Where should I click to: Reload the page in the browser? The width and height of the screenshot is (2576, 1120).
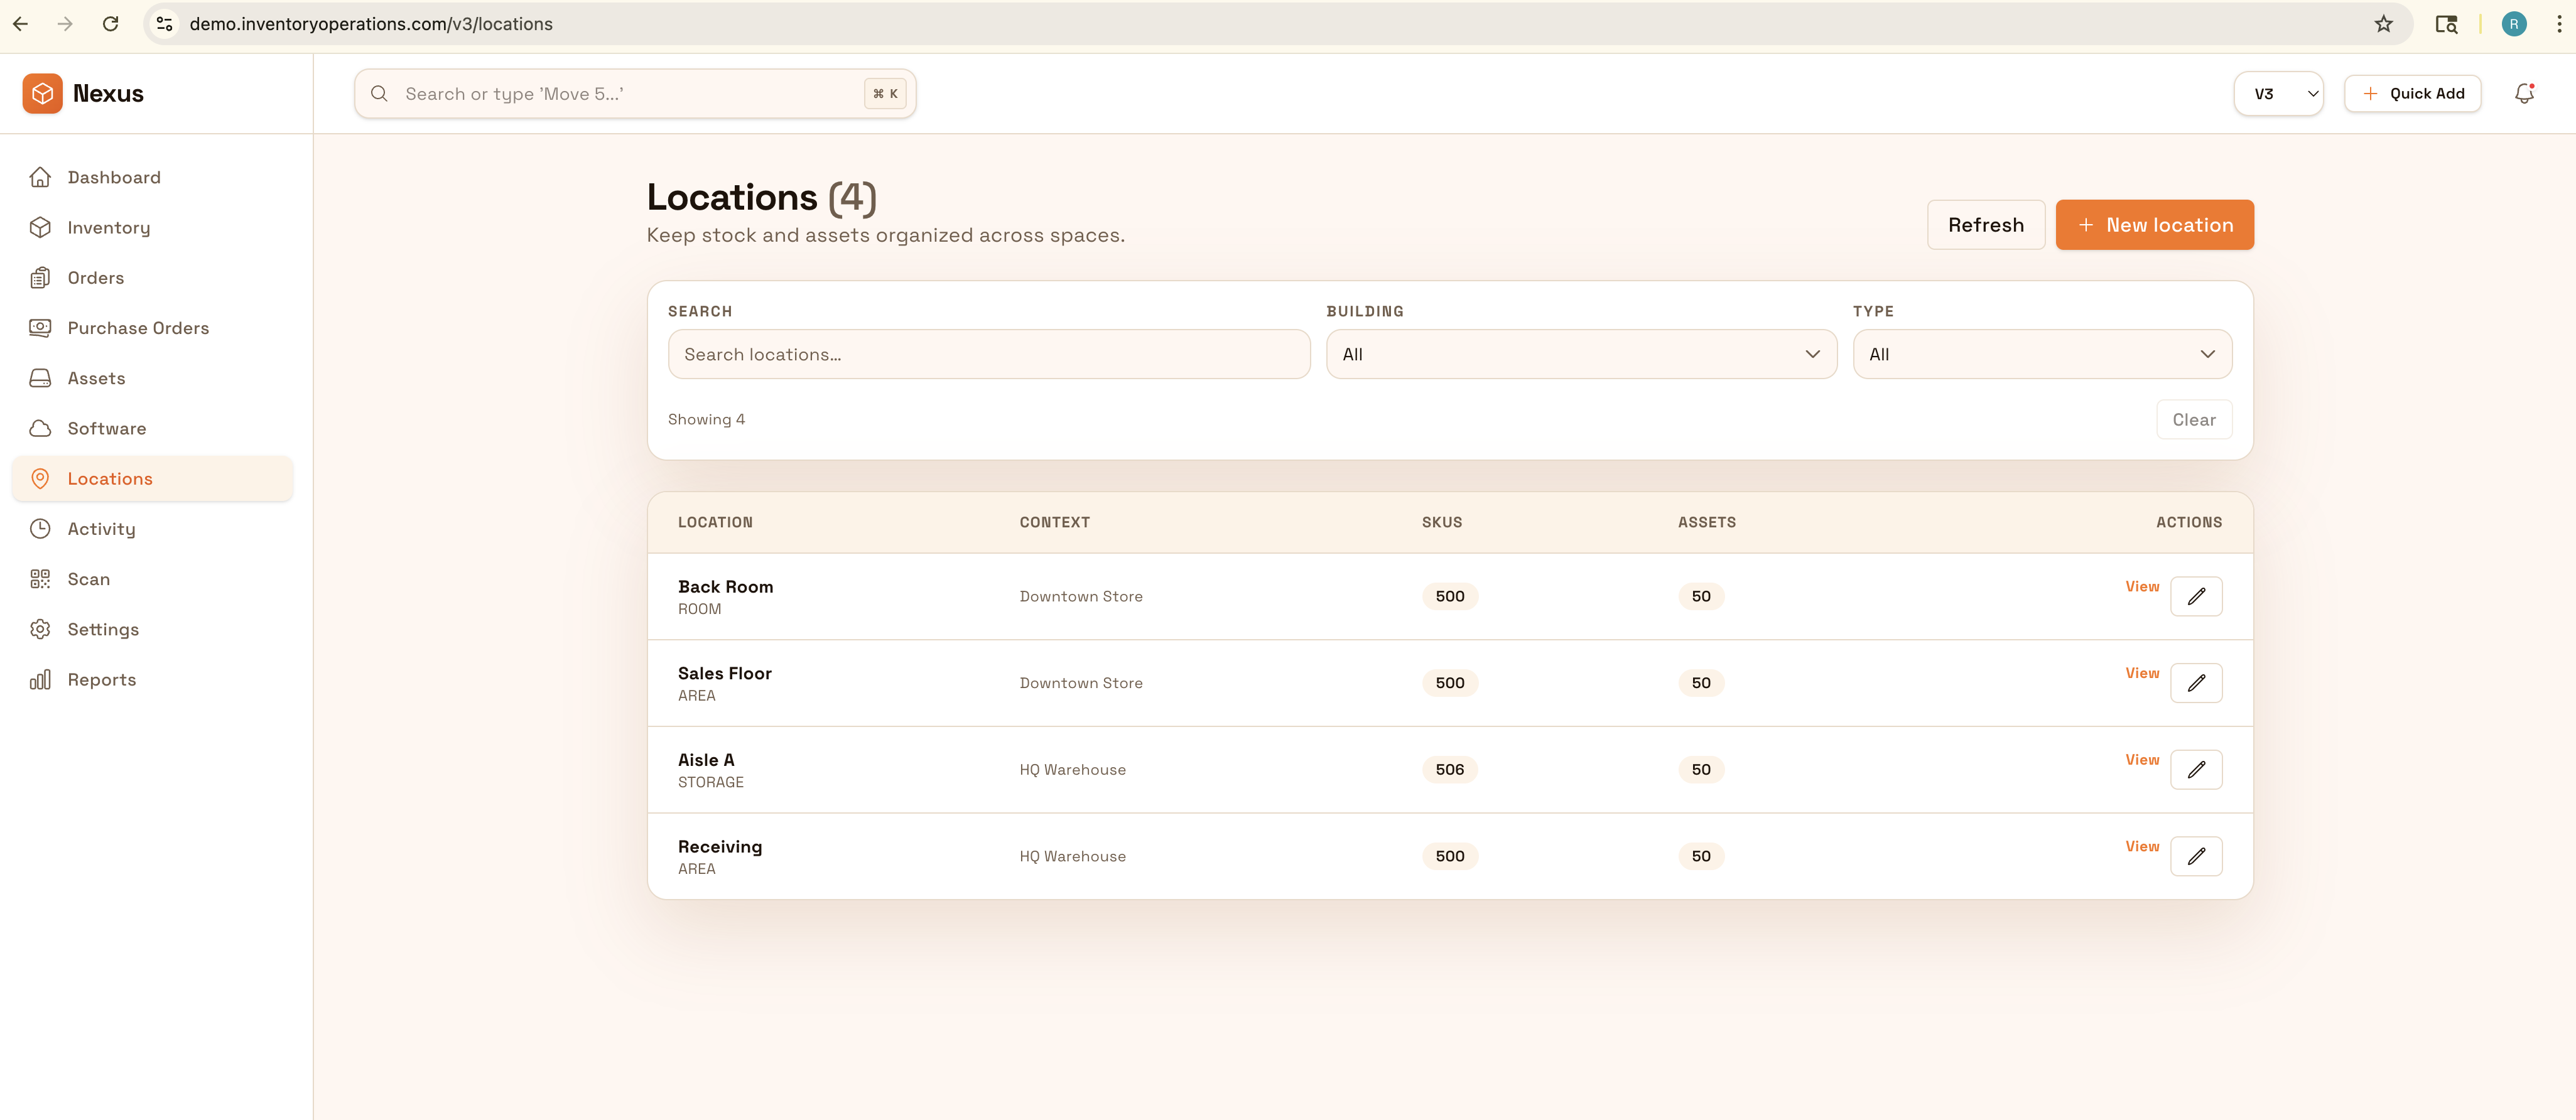pos(111,24)
